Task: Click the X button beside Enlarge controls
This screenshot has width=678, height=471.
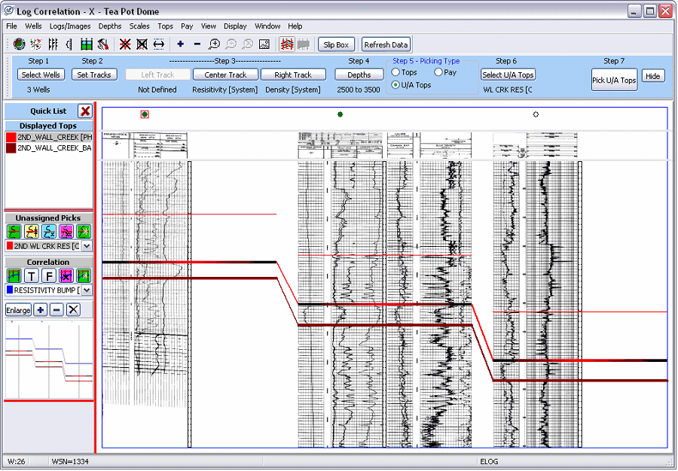Action: (x=73, y=310)
